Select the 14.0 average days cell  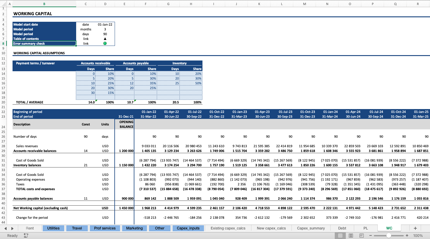coord(86,102)
